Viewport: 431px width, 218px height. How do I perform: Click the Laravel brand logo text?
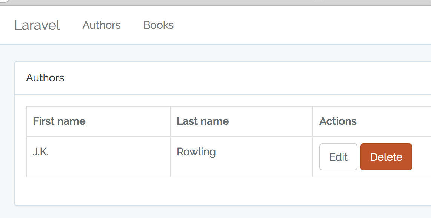[37, 25]
